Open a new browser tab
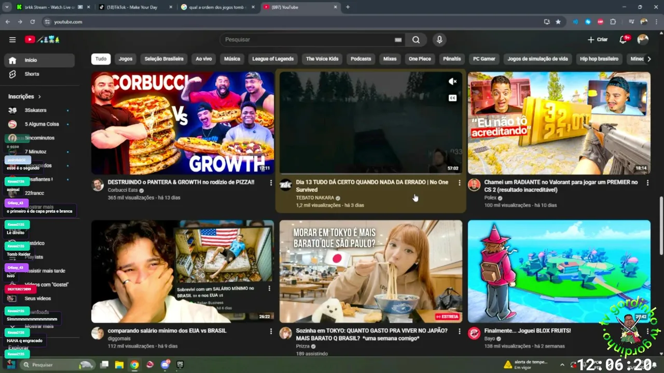The image size is (664, 373). coord(348,7)
